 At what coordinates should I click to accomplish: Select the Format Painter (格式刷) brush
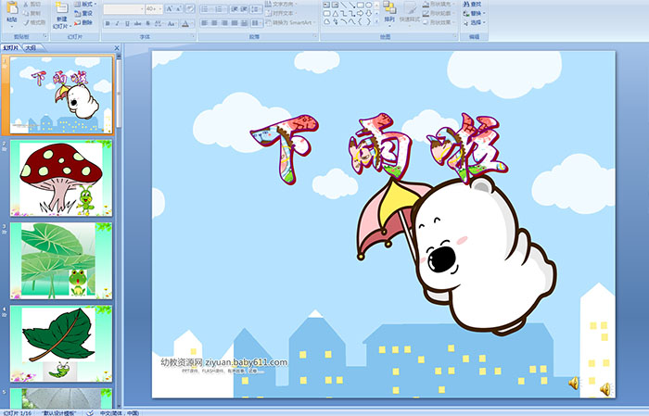pos(34,22)
